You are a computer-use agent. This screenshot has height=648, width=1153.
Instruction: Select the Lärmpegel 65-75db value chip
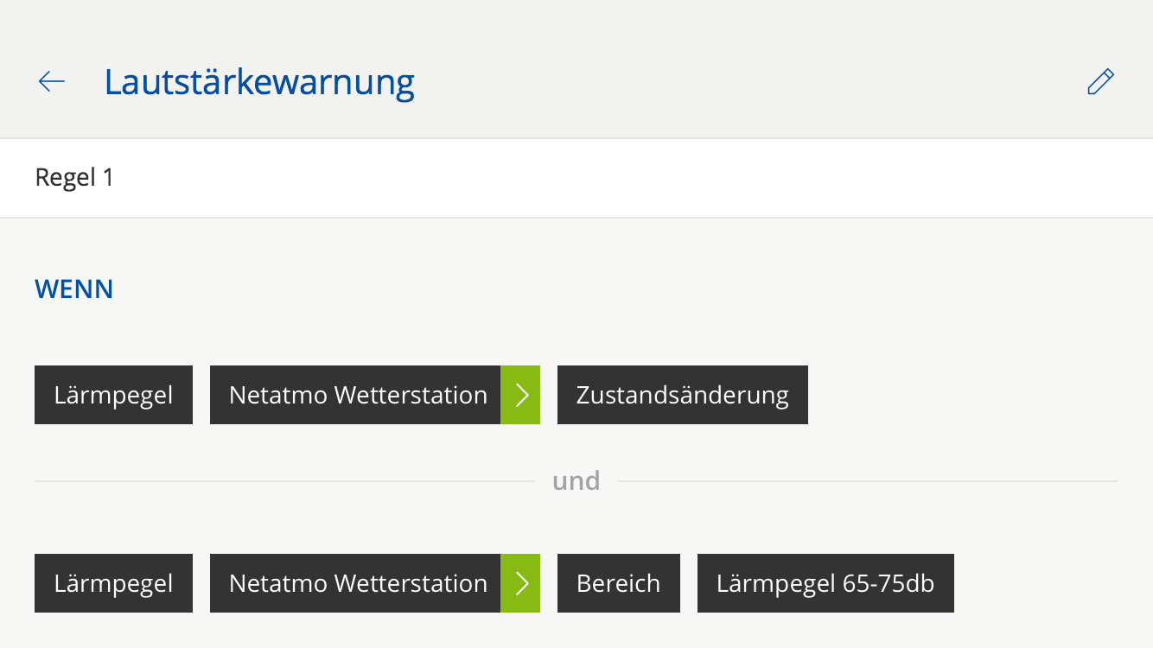pos(825,583)
